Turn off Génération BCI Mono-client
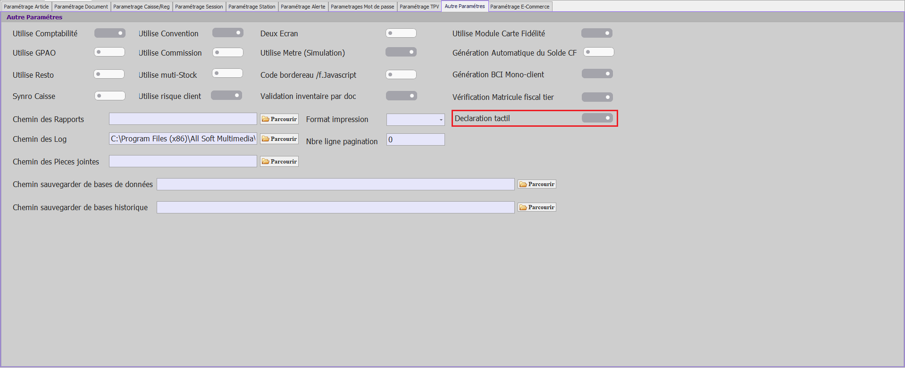905x368 pixels. click(597, 74)
